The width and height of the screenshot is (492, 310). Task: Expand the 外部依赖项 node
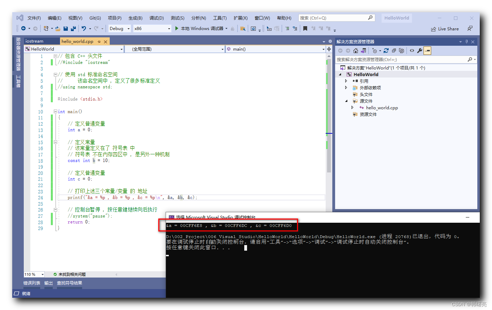(x=346, y=88)
